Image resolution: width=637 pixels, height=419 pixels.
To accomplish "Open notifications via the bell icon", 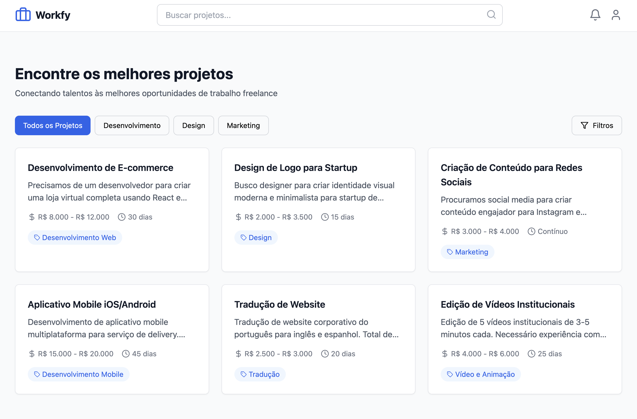I will coord(595,15).
